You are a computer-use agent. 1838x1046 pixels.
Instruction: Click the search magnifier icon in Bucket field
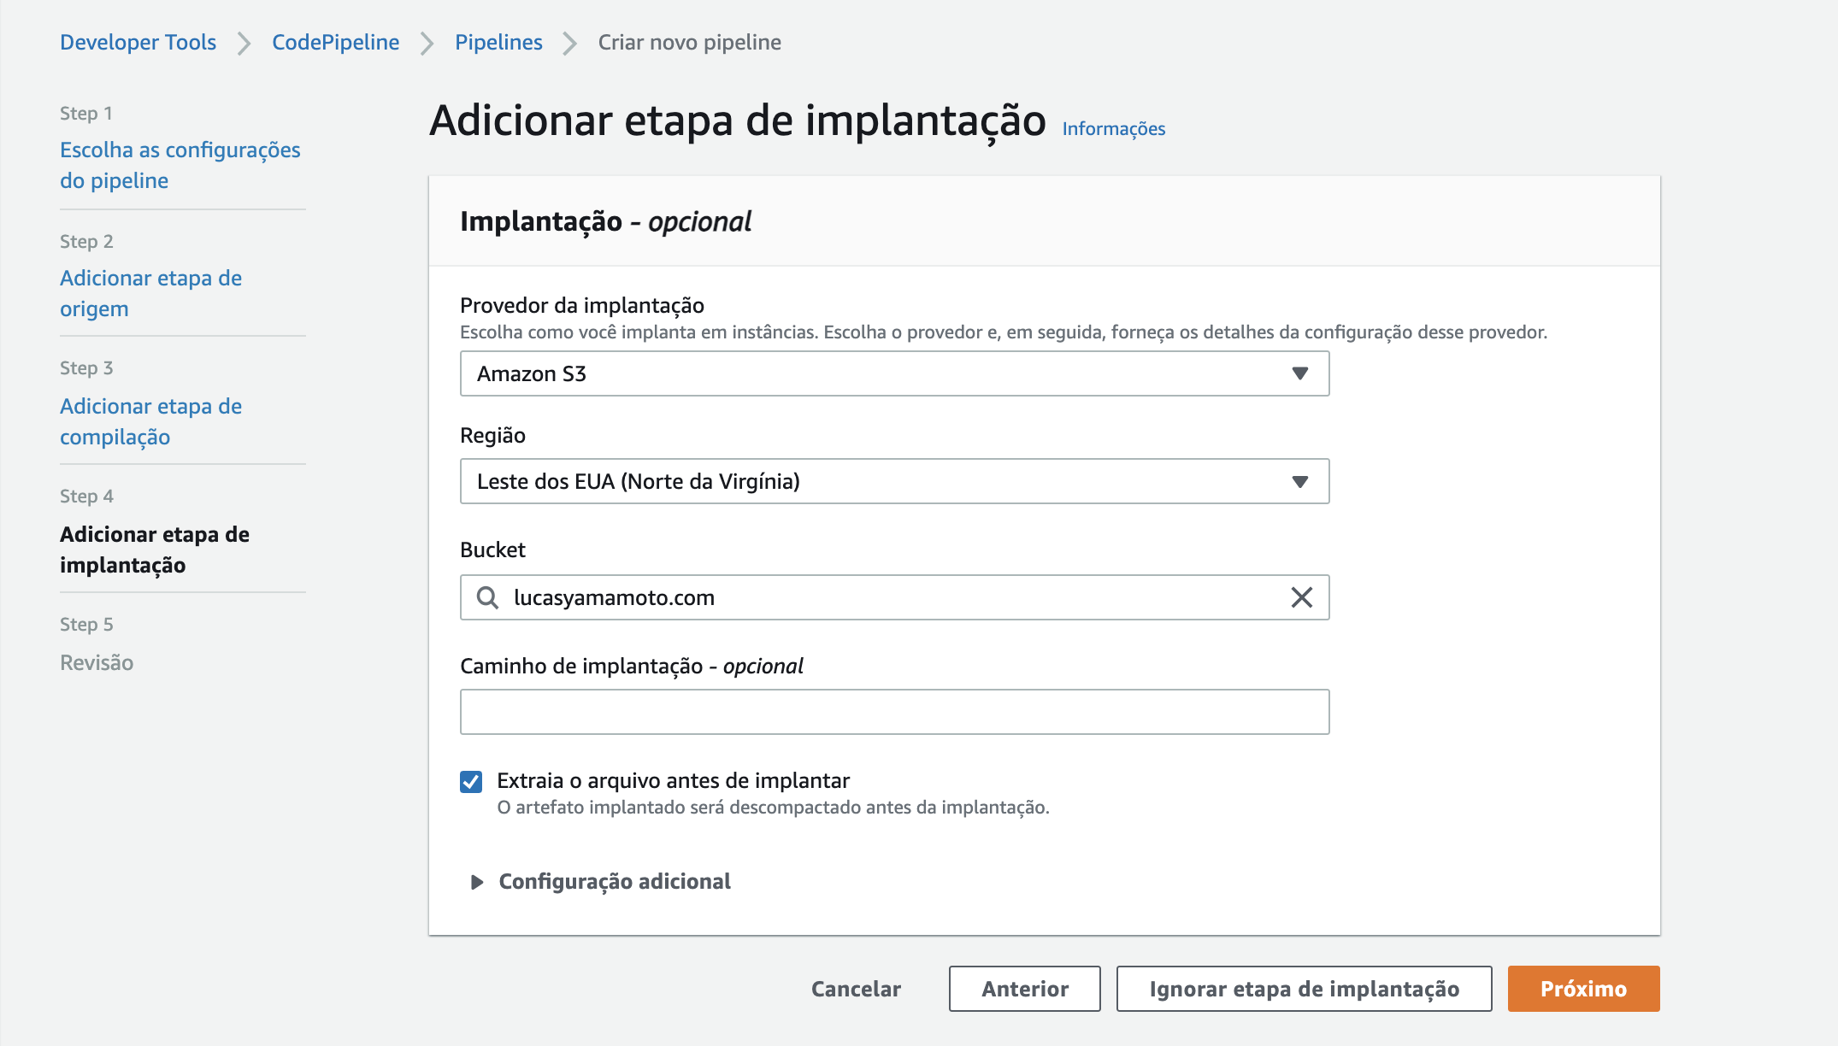click(x=487, y=597)
